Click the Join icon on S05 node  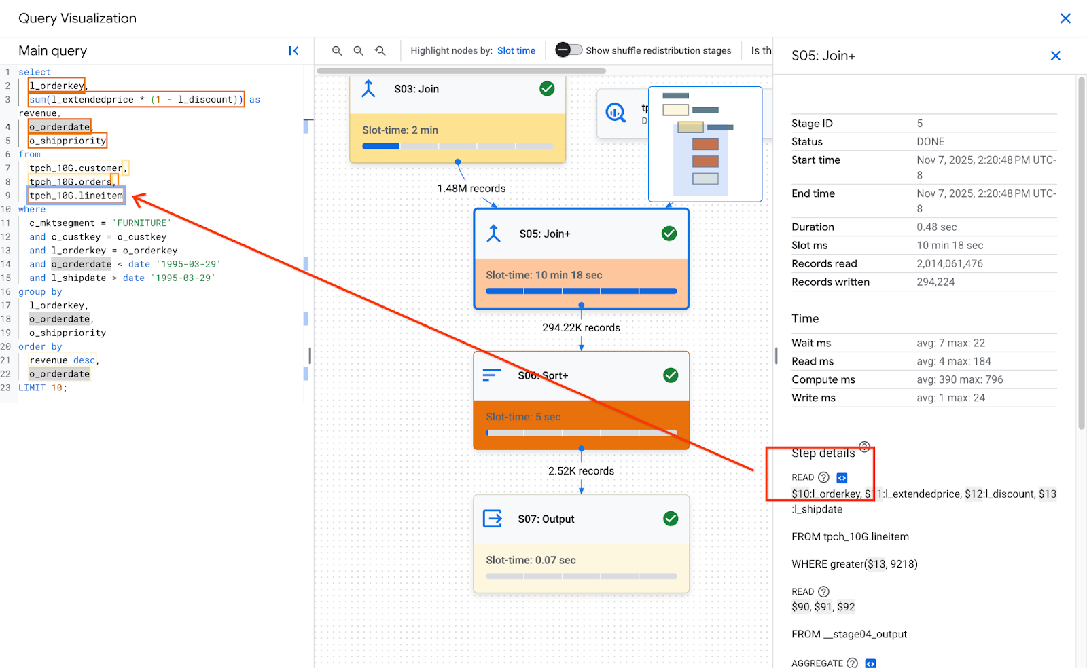pyautogui.click(x=493, y=233)
